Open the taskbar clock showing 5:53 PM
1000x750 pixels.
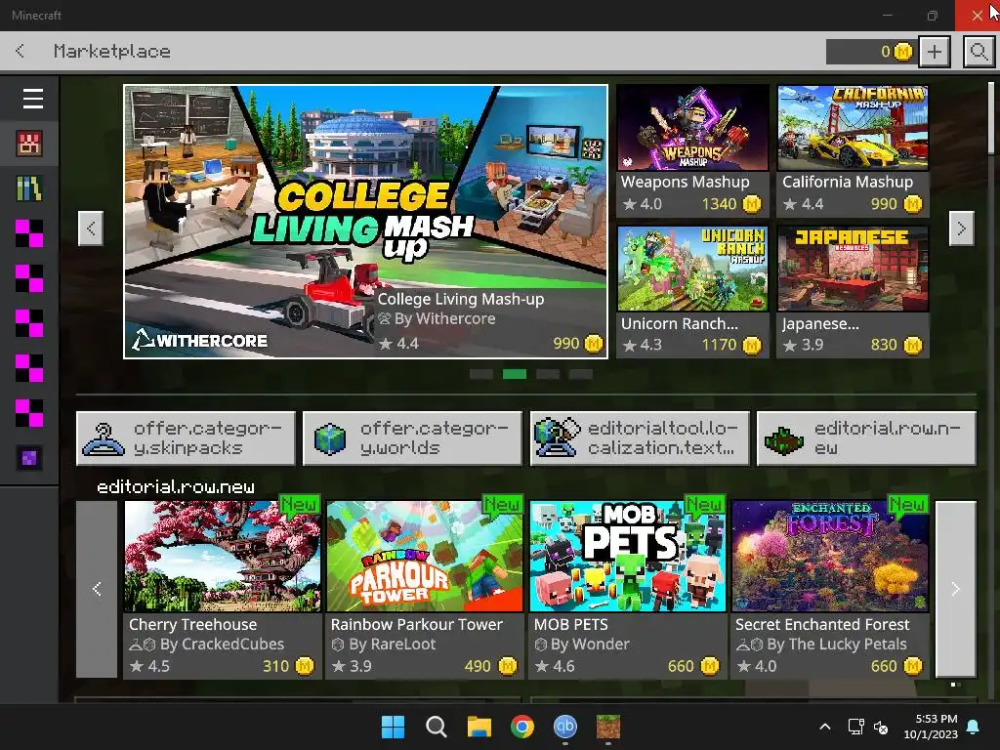tap(931, 727)
